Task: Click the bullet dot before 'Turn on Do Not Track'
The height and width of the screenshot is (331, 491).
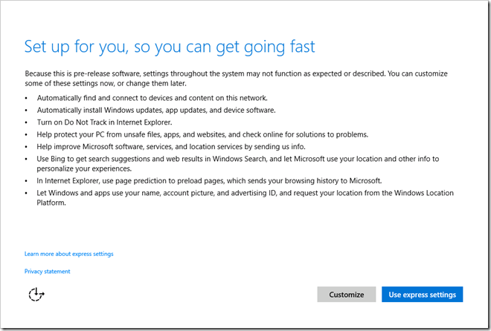Action: pyautogui.click(x=27, y=122)
